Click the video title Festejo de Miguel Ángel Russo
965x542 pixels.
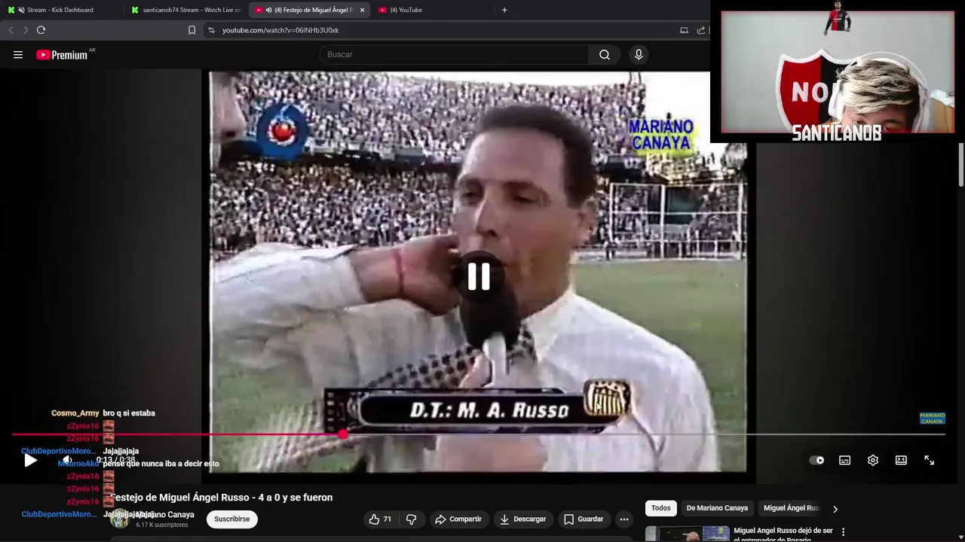click(222, 498)
